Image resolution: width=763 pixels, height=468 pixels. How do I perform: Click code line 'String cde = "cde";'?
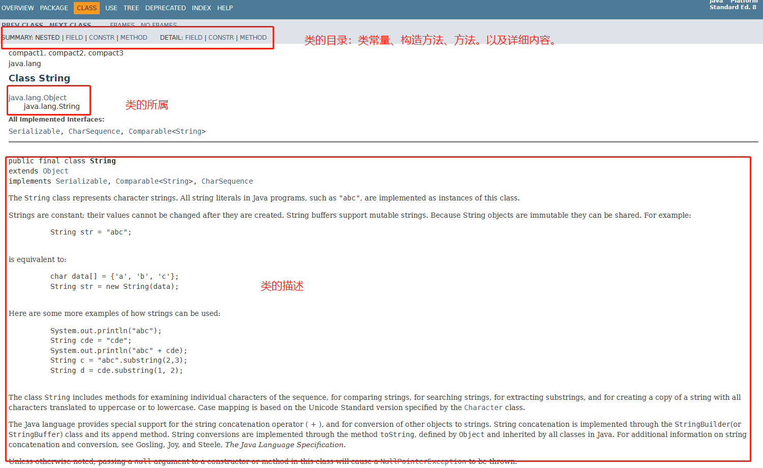coord(91,341)
